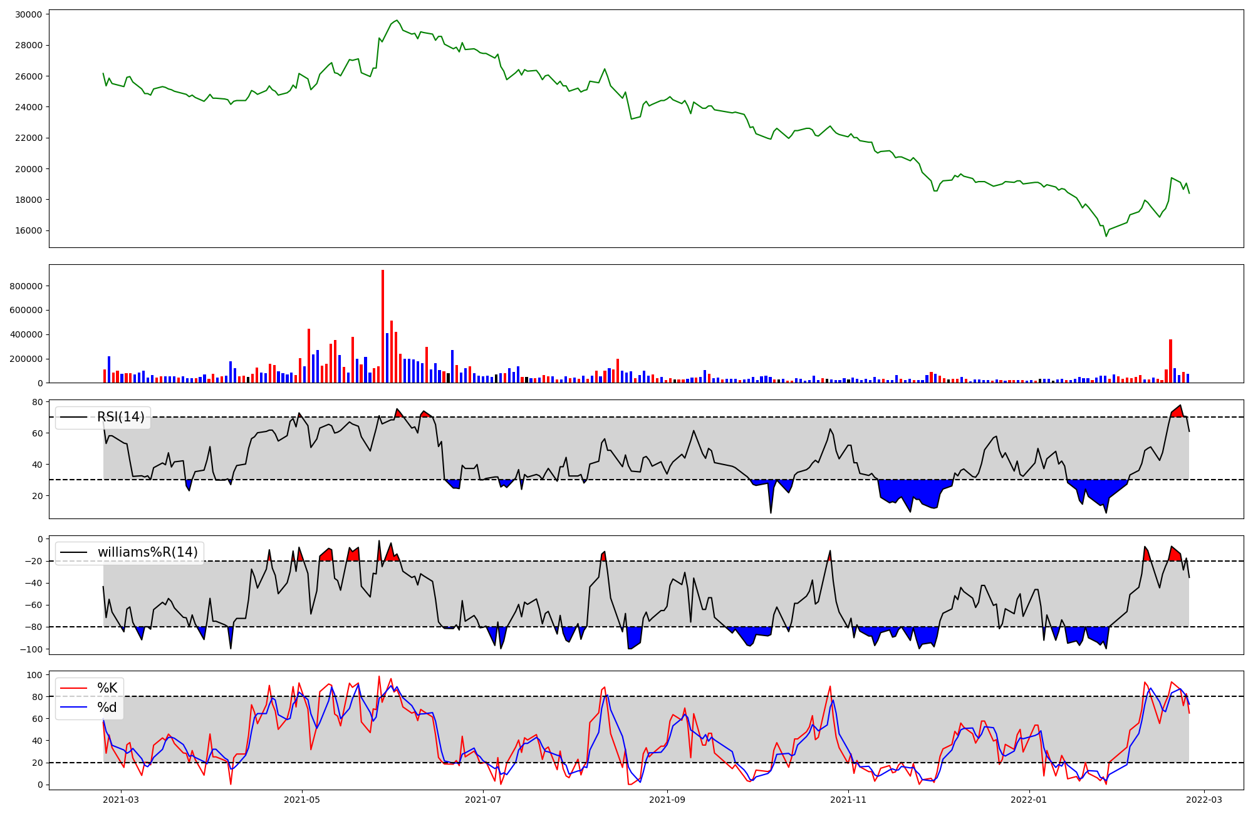This screenshot has height=814, width=1253.
Task: Click the black RSI(14) legend line sample
Action: [73, 417]
